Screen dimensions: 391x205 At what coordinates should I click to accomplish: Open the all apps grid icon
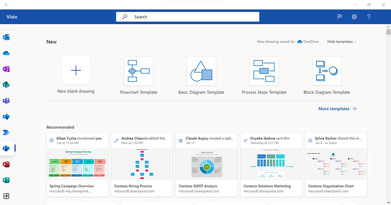click(x=6, y=196)
